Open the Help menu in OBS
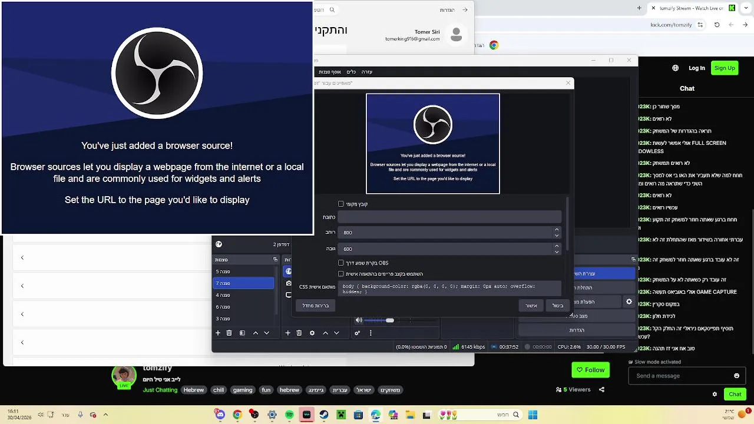The image size is (754, 424). point(367,72)
